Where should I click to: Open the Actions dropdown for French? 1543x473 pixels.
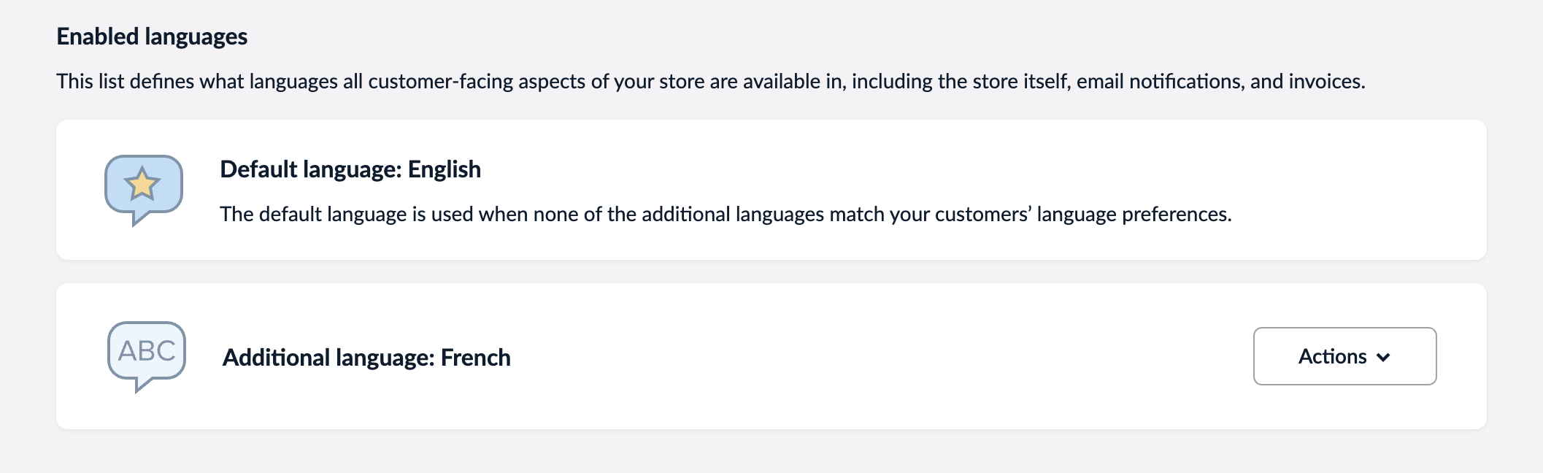pyautogui.click(x=1344, y=357)
